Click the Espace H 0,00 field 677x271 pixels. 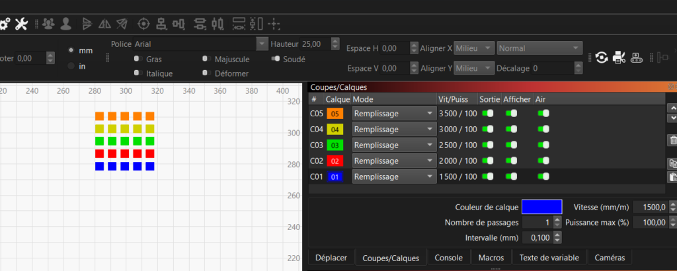coord(395,48)
